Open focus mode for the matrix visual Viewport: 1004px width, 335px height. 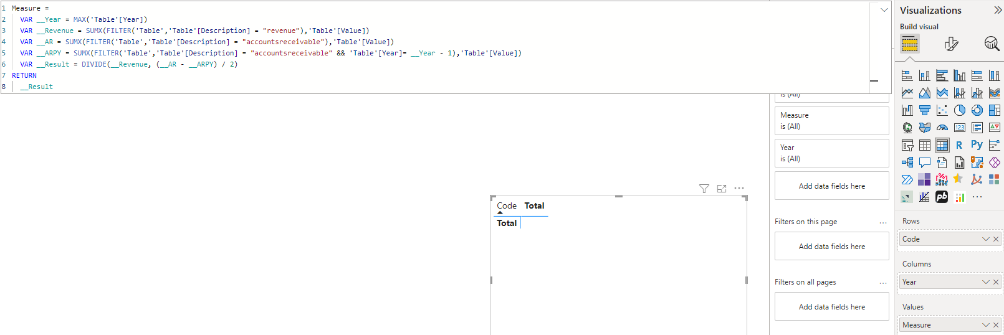pos(722,189)
